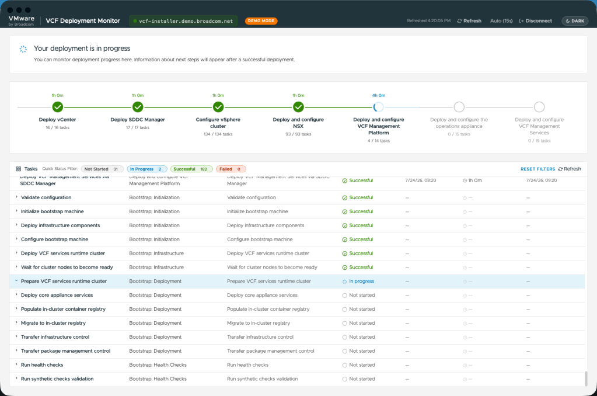The width and height of the screenshot is (597, 396).
Task: Click Bootstrap: Health Checks cell for Run health checks
Action: click(158, 364)
